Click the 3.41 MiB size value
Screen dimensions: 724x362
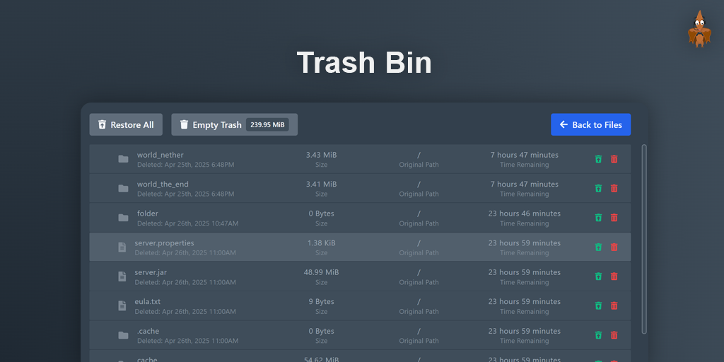(322, 185)
